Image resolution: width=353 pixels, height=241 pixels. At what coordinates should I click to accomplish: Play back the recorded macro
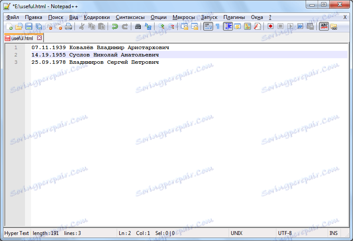[290, 27]
